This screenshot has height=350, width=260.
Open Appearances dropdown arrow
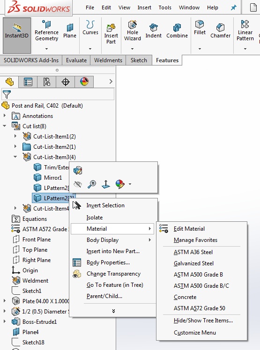130,184
